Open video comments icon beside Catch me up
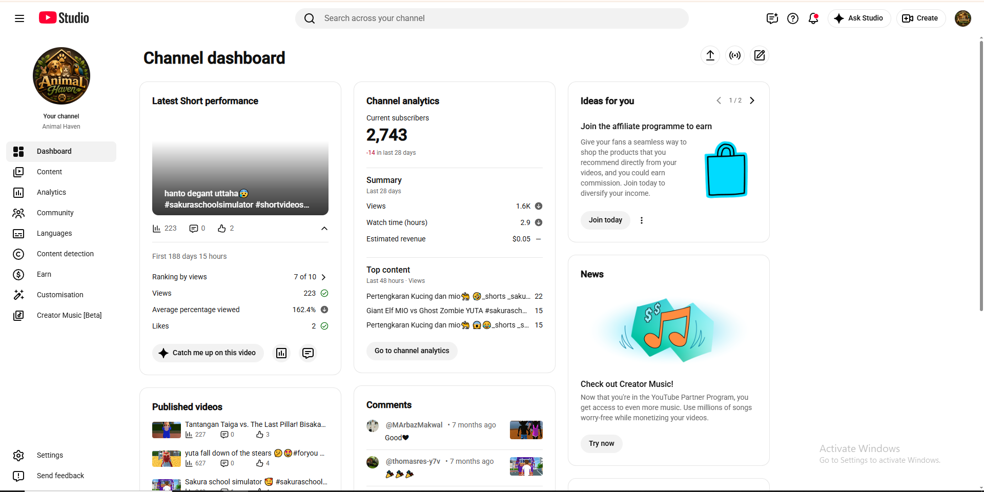The height and width of the screenshot is (492, 984). pos(308,353)
